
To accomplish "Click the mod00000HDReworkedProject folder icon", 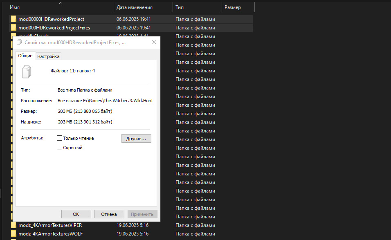I will click(13, 19).
